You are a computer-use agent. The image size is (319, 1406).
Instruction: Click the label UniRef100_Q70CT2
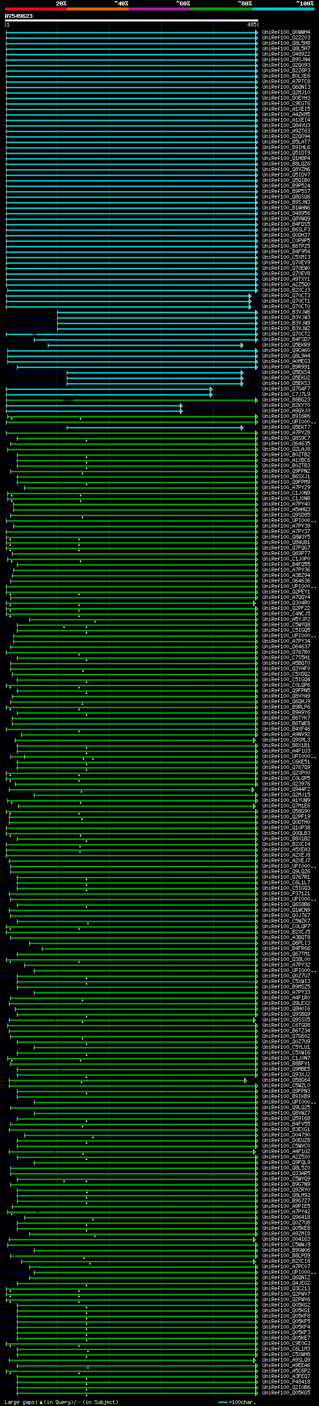pos(286,334)
